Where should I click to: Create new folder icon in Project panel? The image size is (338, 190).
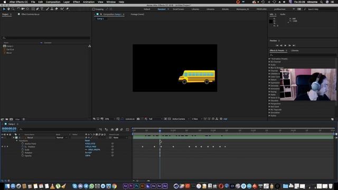click(x=7, y=119)
